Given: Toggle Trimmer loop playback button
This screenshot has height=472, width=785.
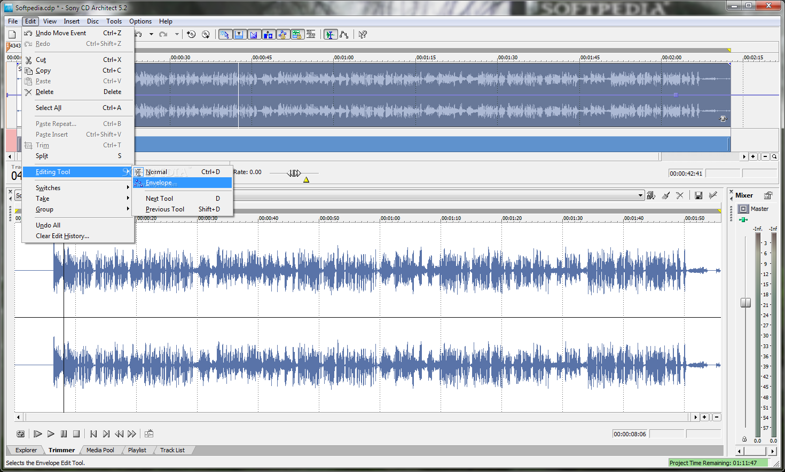Looking at the screenshot, I should [x=20, y=434].
